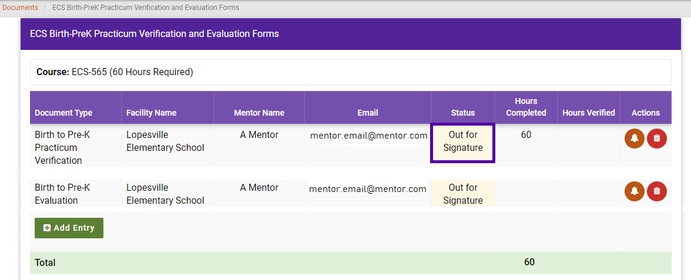
Task: Click trash icon for Birth to Pre-K Evaluation
Action: point(657,191)
